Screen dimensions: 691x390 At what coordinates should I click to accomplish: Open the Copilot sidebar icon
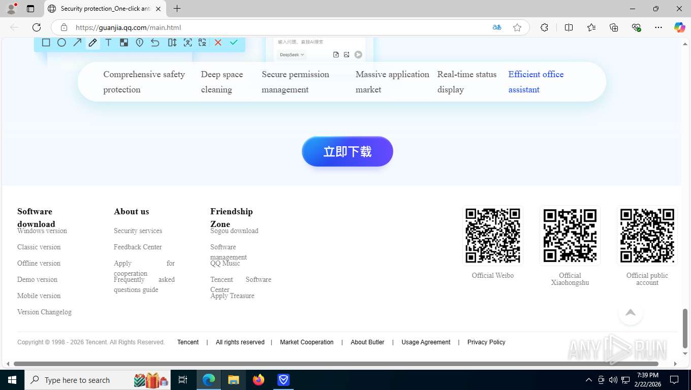(x=679, y=27)
